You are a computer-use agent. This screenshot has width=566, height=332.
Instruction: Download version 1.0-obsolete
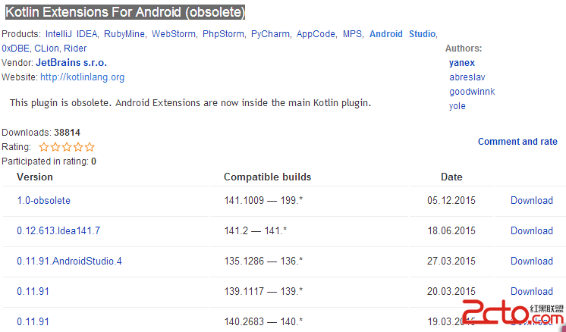532,200
